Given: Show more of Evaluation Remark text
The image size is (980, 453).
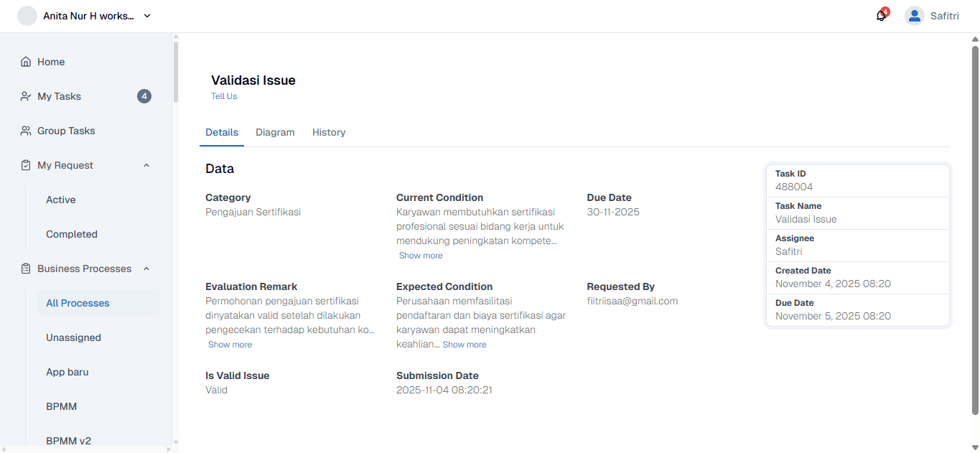Looking at the screenshot, I should pyautogui.click(x=230, y=345).
